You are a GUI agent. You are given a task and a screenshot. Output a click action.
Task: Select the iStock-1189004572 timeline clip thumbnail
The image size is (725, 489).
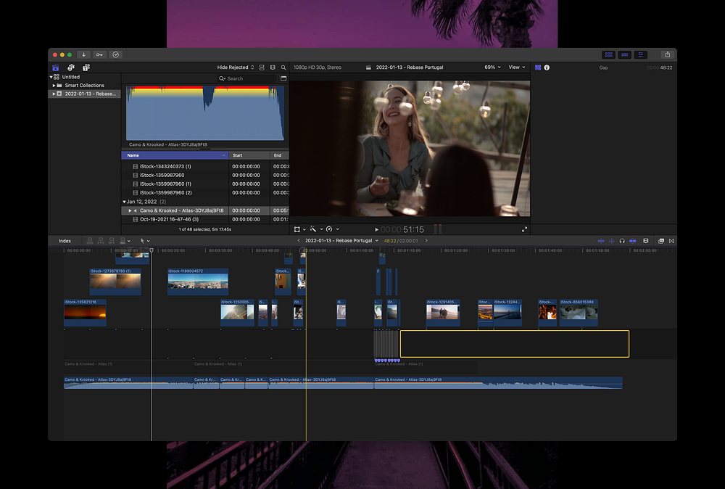point(197,282)
